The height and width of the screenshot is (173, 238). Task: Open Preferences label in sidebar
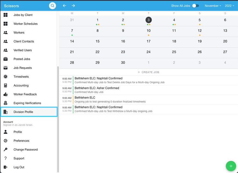[21, 141]
